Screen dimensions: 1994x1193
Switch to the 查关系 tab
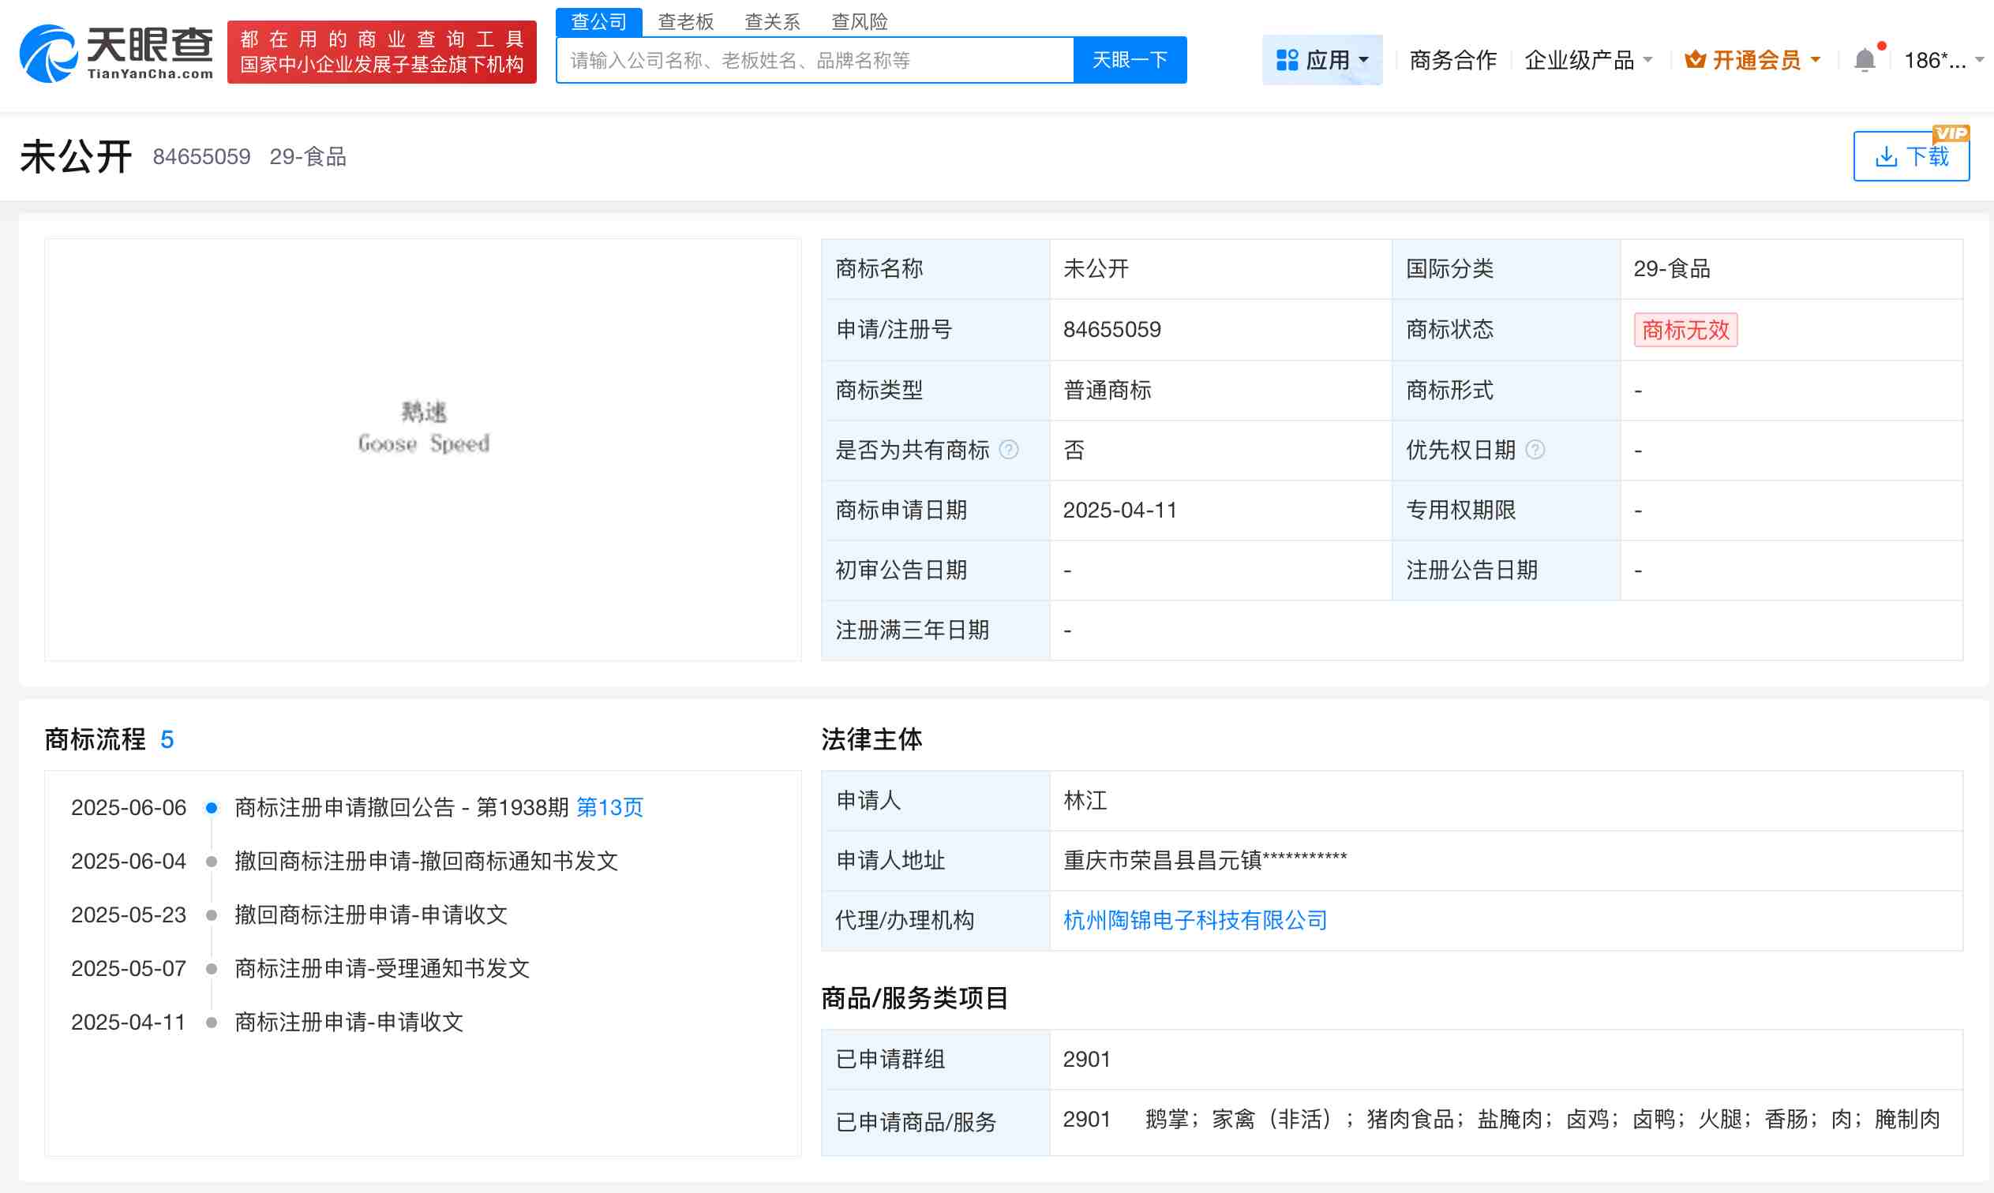point(772,21)
